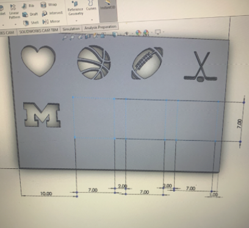Select the Rib feature tool

point(28,6)
